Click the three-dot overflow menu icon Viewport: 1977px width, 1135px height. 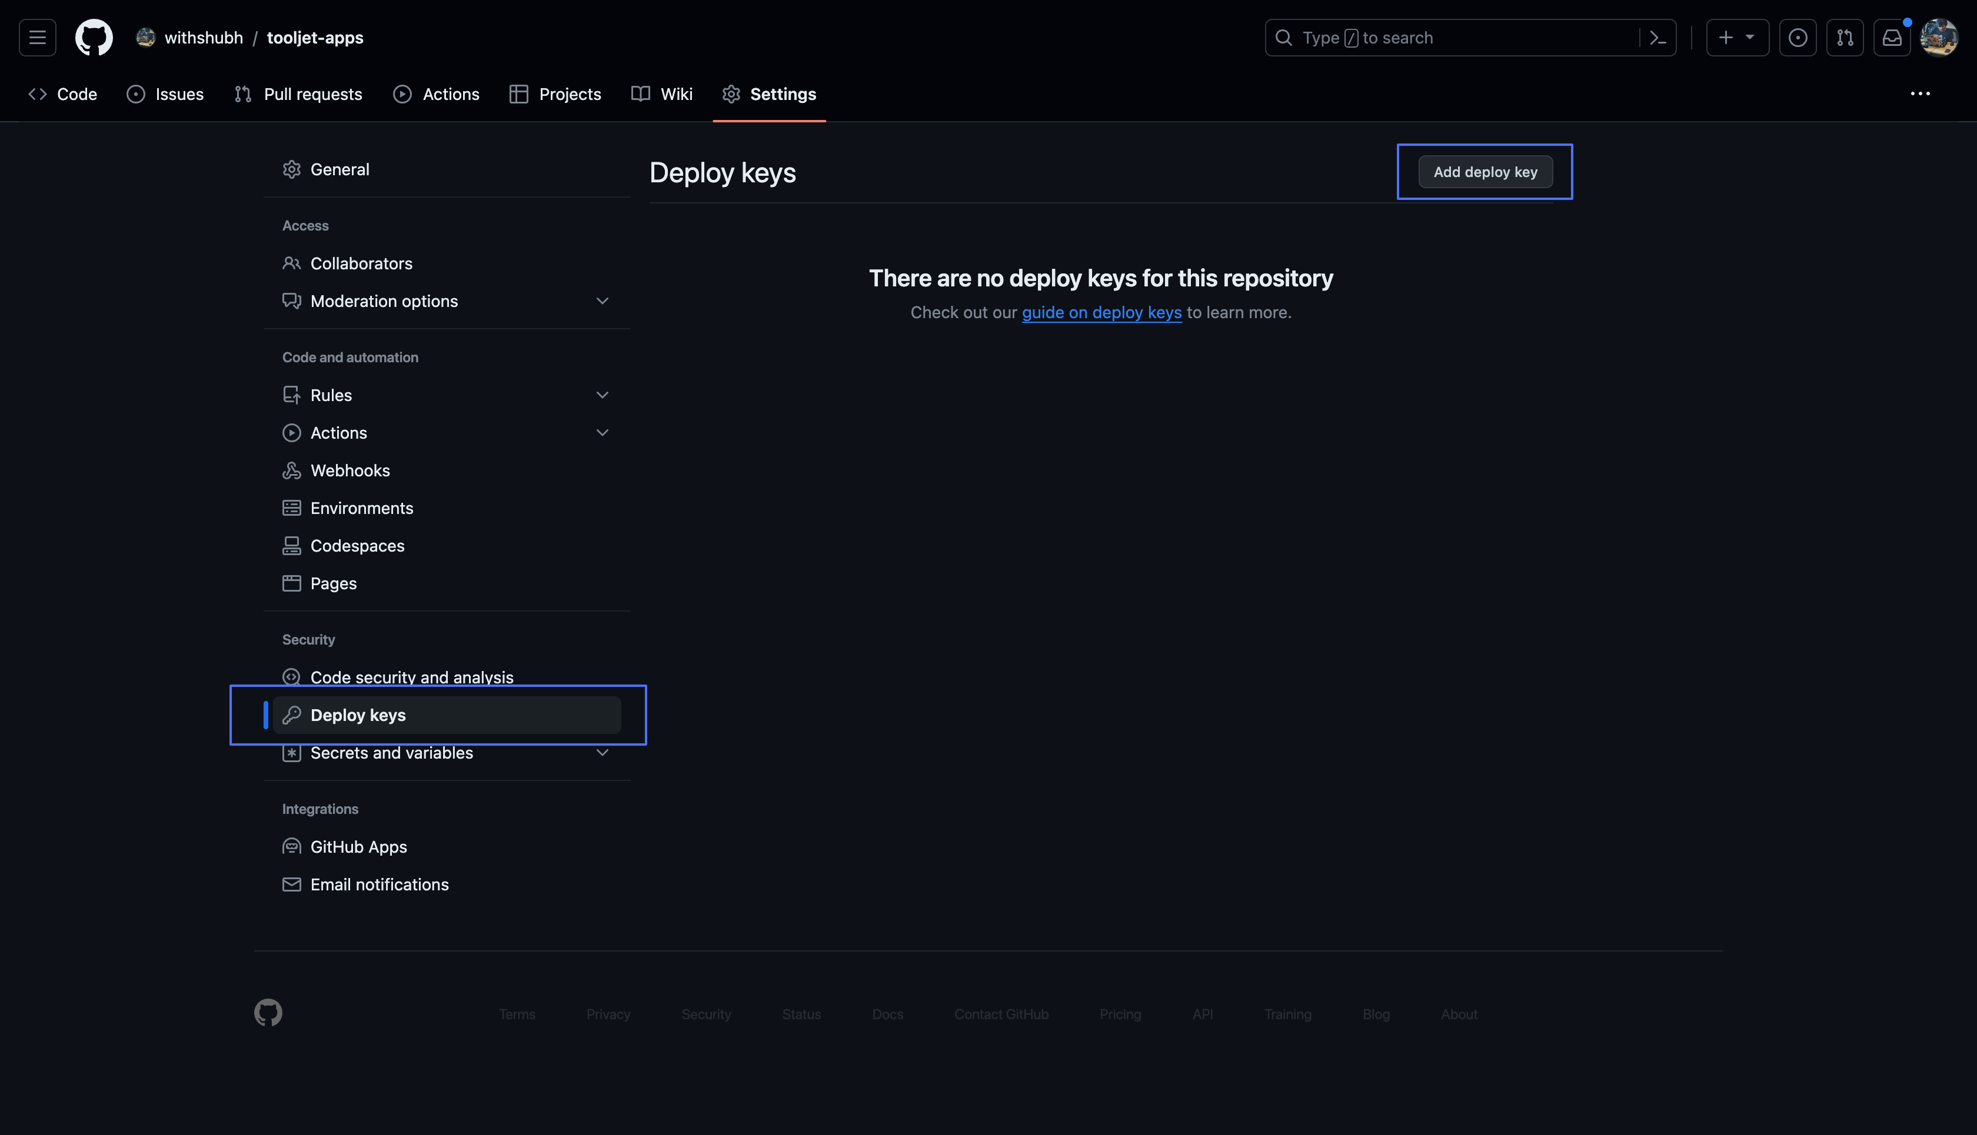[1920, 94]
